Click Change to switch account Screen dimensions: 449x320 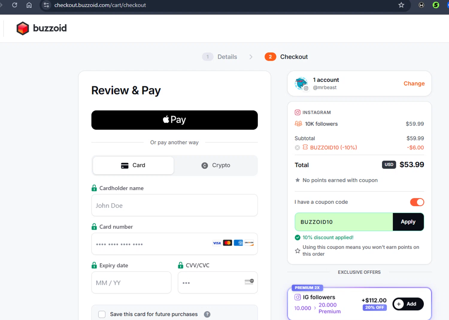click(414, 84)
